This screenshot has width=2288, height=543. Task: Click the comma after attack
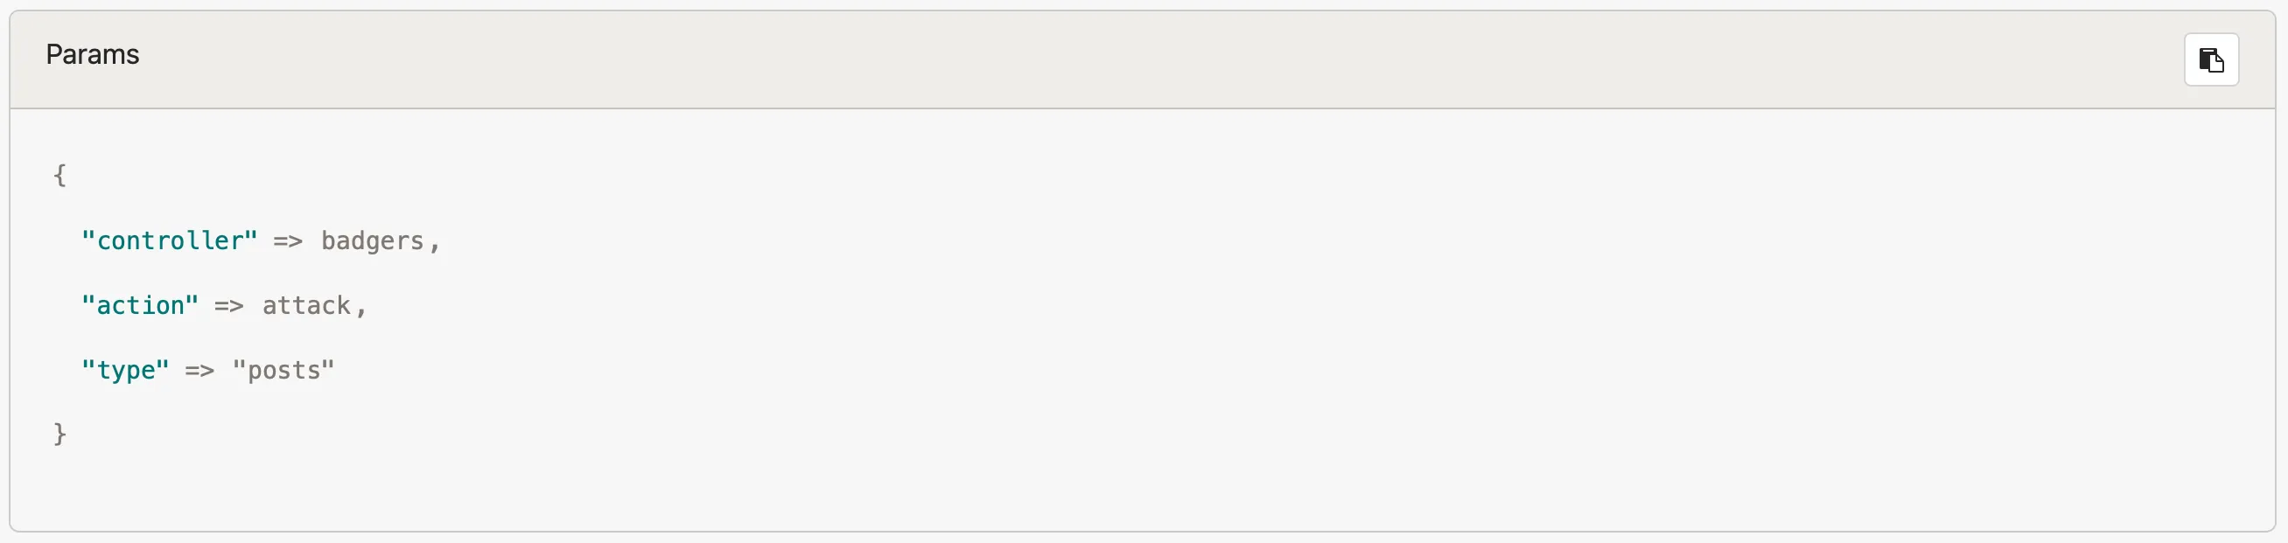click(360, 307)
